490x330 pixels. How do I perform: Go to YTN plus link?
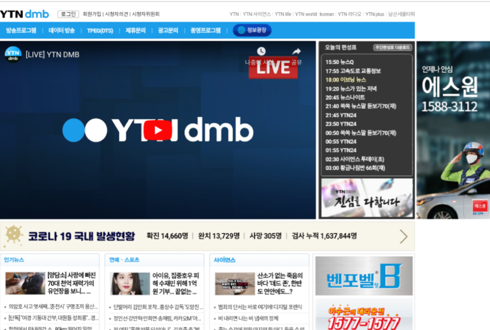[x=375, y=14]
